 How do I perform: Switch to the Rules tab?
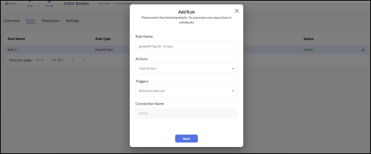[x=31, y=20]
